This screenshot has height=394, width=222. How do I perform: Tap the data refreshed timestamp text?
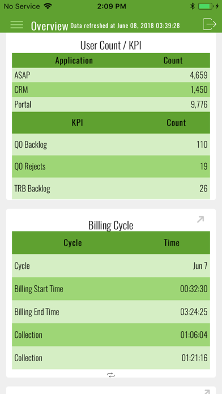pyautogui.click(x=125, y=26)
